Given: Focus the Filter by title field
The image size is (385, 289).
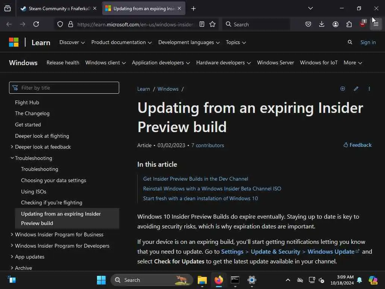Looking at the screenshot, I should 64,88.
